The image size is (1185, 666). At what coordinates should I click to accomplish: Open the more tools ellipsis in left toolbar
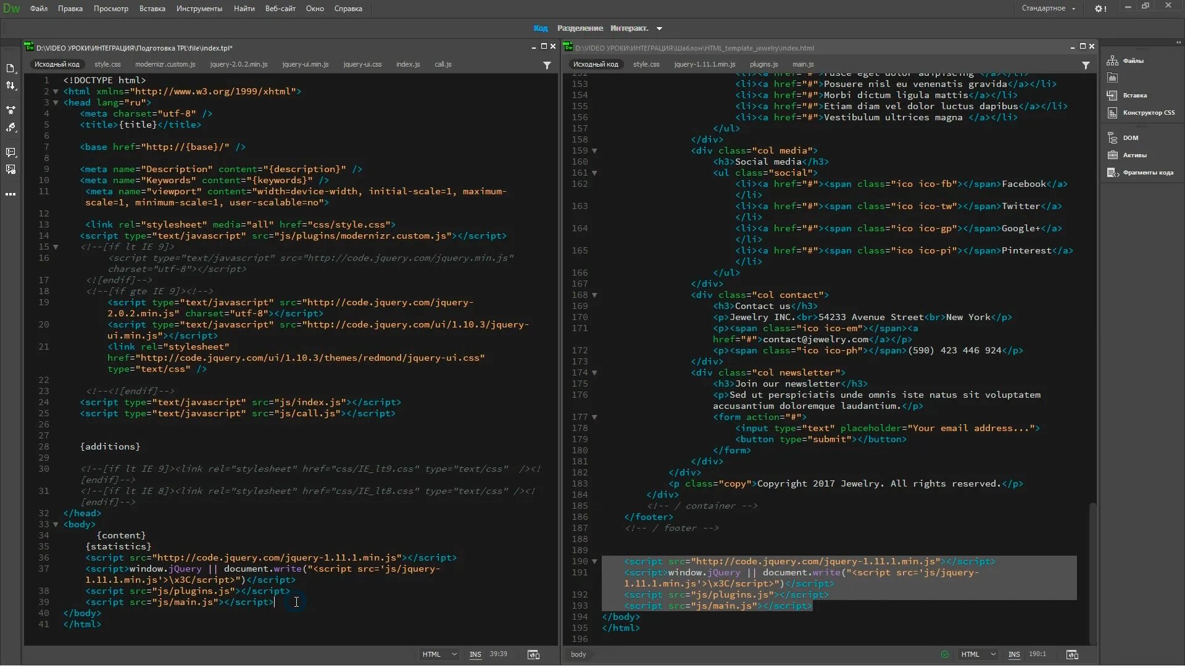(10, 194)
